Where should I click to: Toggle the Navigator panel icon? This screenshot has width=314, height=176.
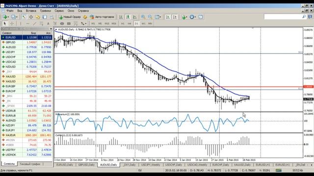[x=38, y=17]
